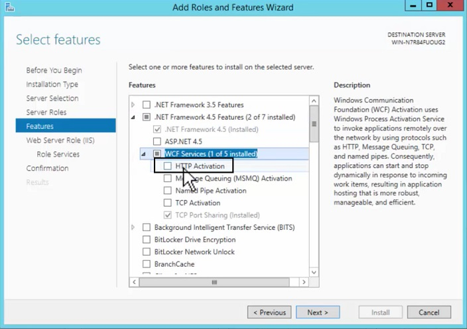Click the features list scroll up arrow
Viewport: 467px width, 329px height.
coord(314,101)
